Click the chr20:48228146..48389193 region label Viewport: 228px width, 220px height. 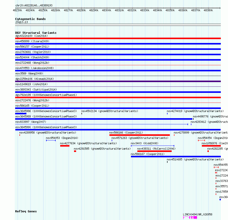pyautogui.click(x=34, y=5)
